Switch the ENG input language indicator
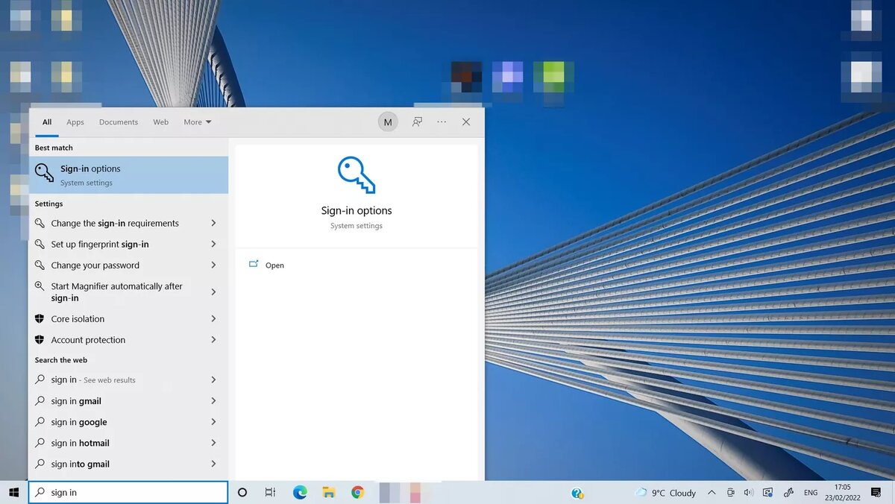 pyautogui.click(x=811, y=493)
